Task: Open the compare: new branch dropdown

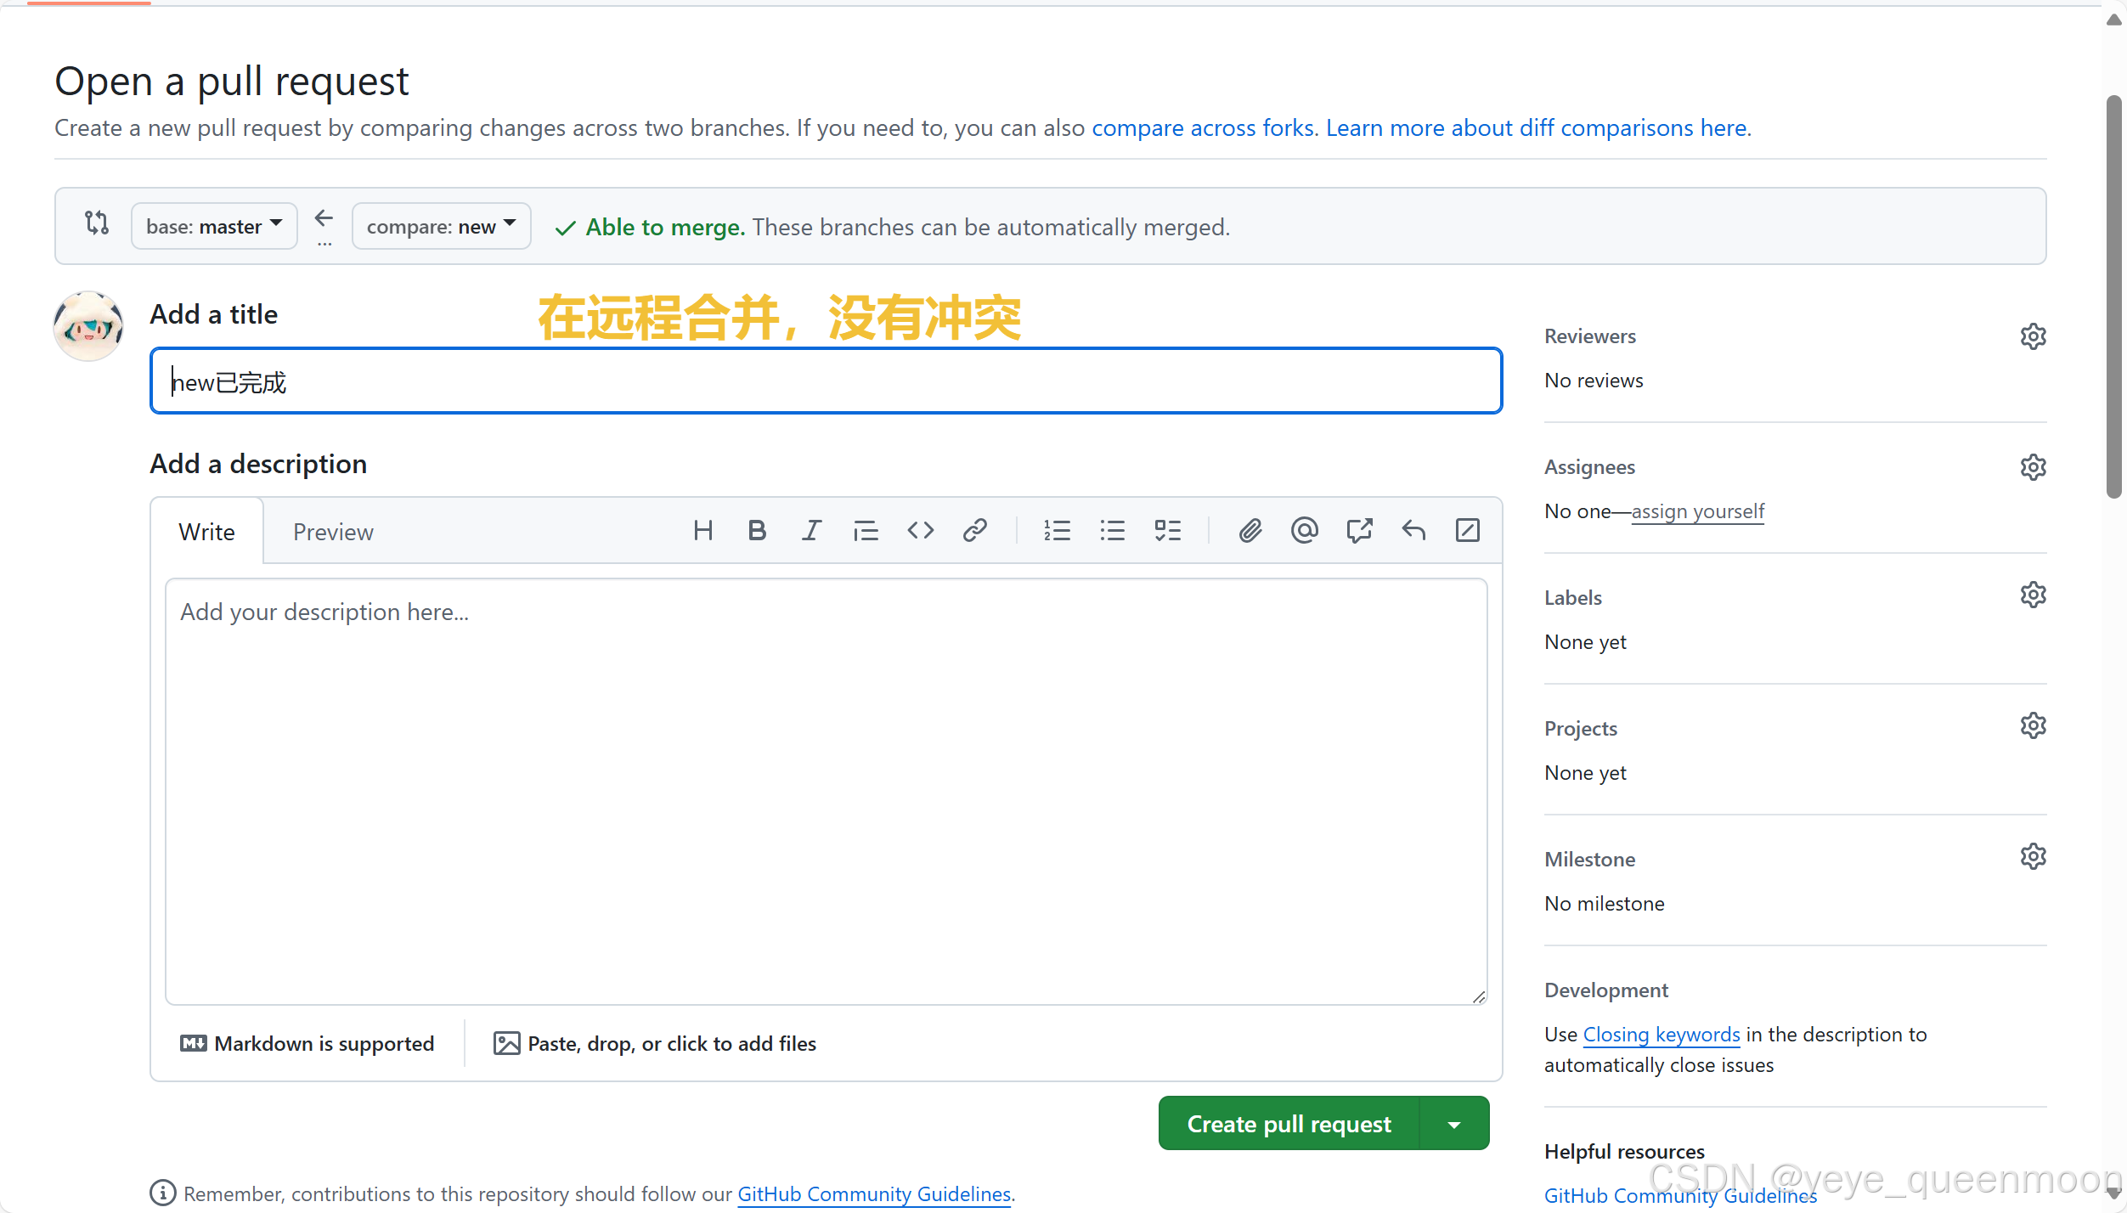Action: point(441,226)
